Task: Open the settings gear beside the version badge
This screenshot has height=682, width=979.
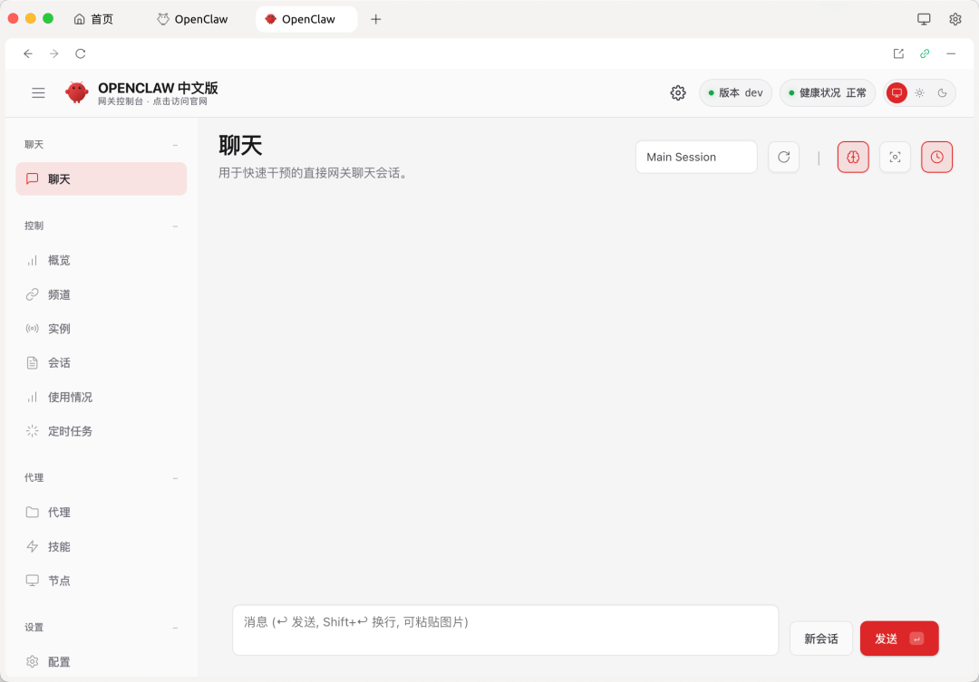Action: [x=677, y=92]
